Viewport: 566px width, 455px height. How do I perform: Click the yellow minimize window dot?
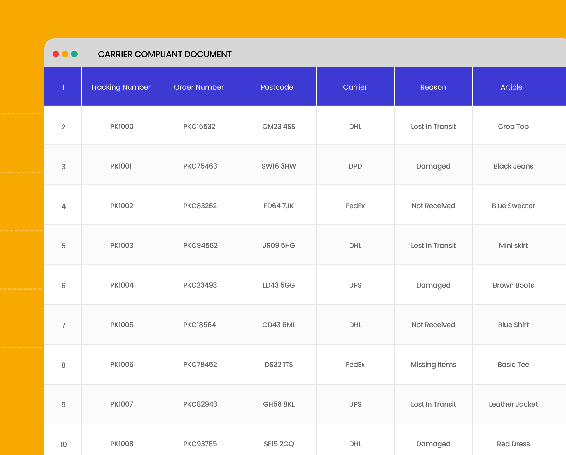pyautogui.click(x=65, y=54)
